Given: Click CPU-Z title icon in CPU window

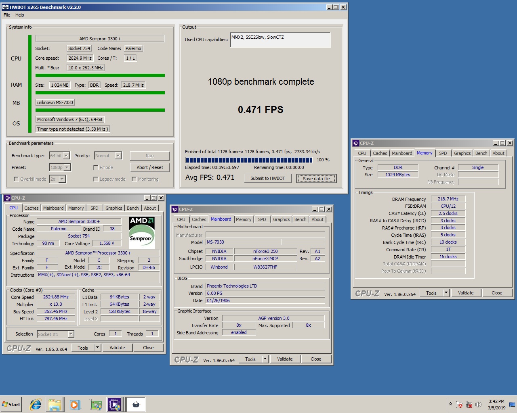Looking at the screenshot, I should coord(7,198).
